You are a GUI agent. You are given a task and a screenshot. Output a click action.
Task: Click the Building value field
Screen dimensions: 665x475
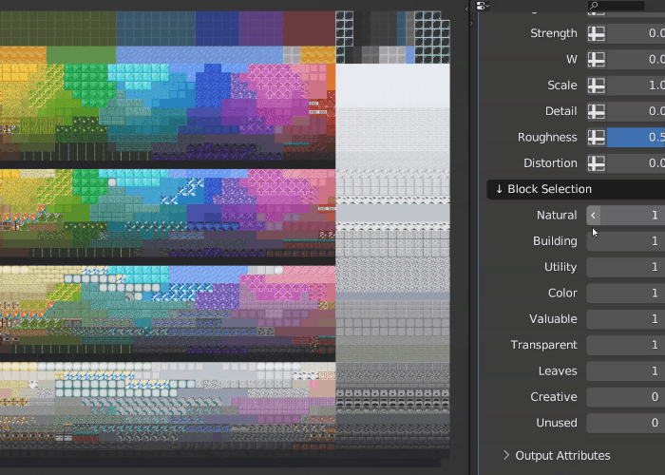pos(626,241)
